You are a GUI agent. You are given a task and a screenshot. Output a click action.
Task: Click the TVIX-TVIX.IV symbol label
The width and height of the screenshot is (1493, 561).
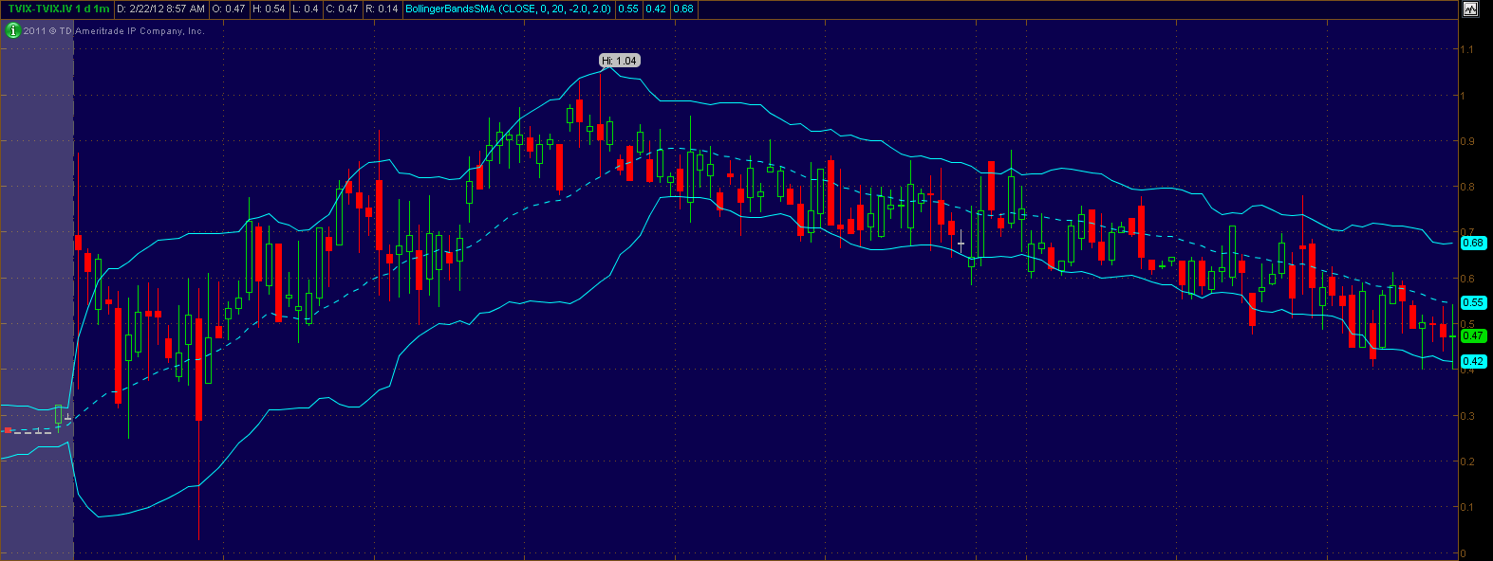pos(58,9)
